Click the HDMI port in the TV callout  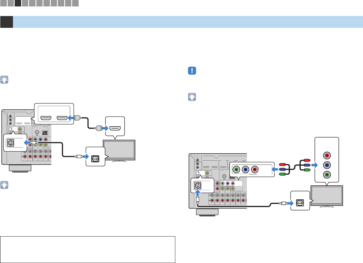pos(115,129)
